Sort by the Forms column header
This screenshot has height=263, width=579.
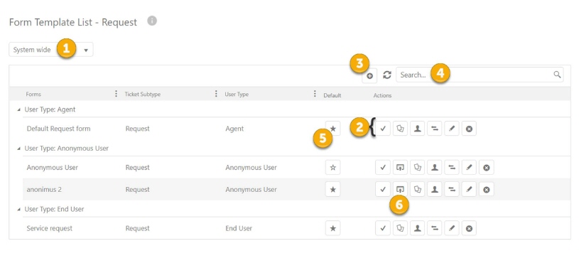click(x=33, y=95)
